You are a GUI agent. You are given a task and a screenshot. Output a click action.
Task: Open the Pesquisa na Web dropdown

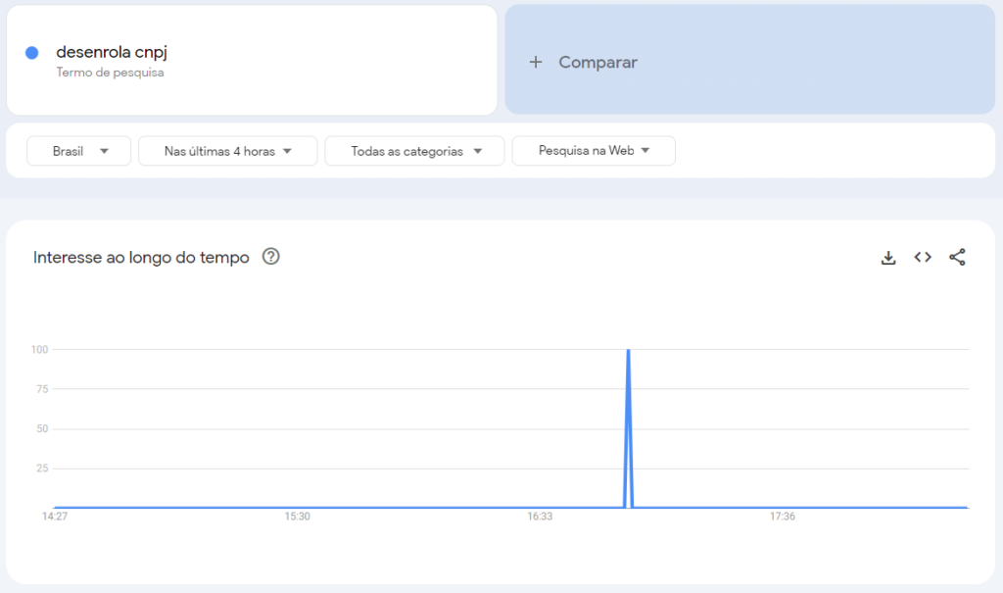593,151
